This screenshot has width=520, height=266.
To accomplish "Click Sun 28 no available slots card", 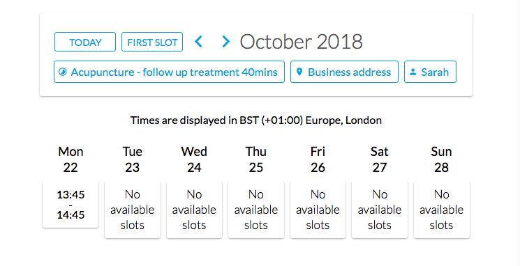I will [x=441, y=210].
